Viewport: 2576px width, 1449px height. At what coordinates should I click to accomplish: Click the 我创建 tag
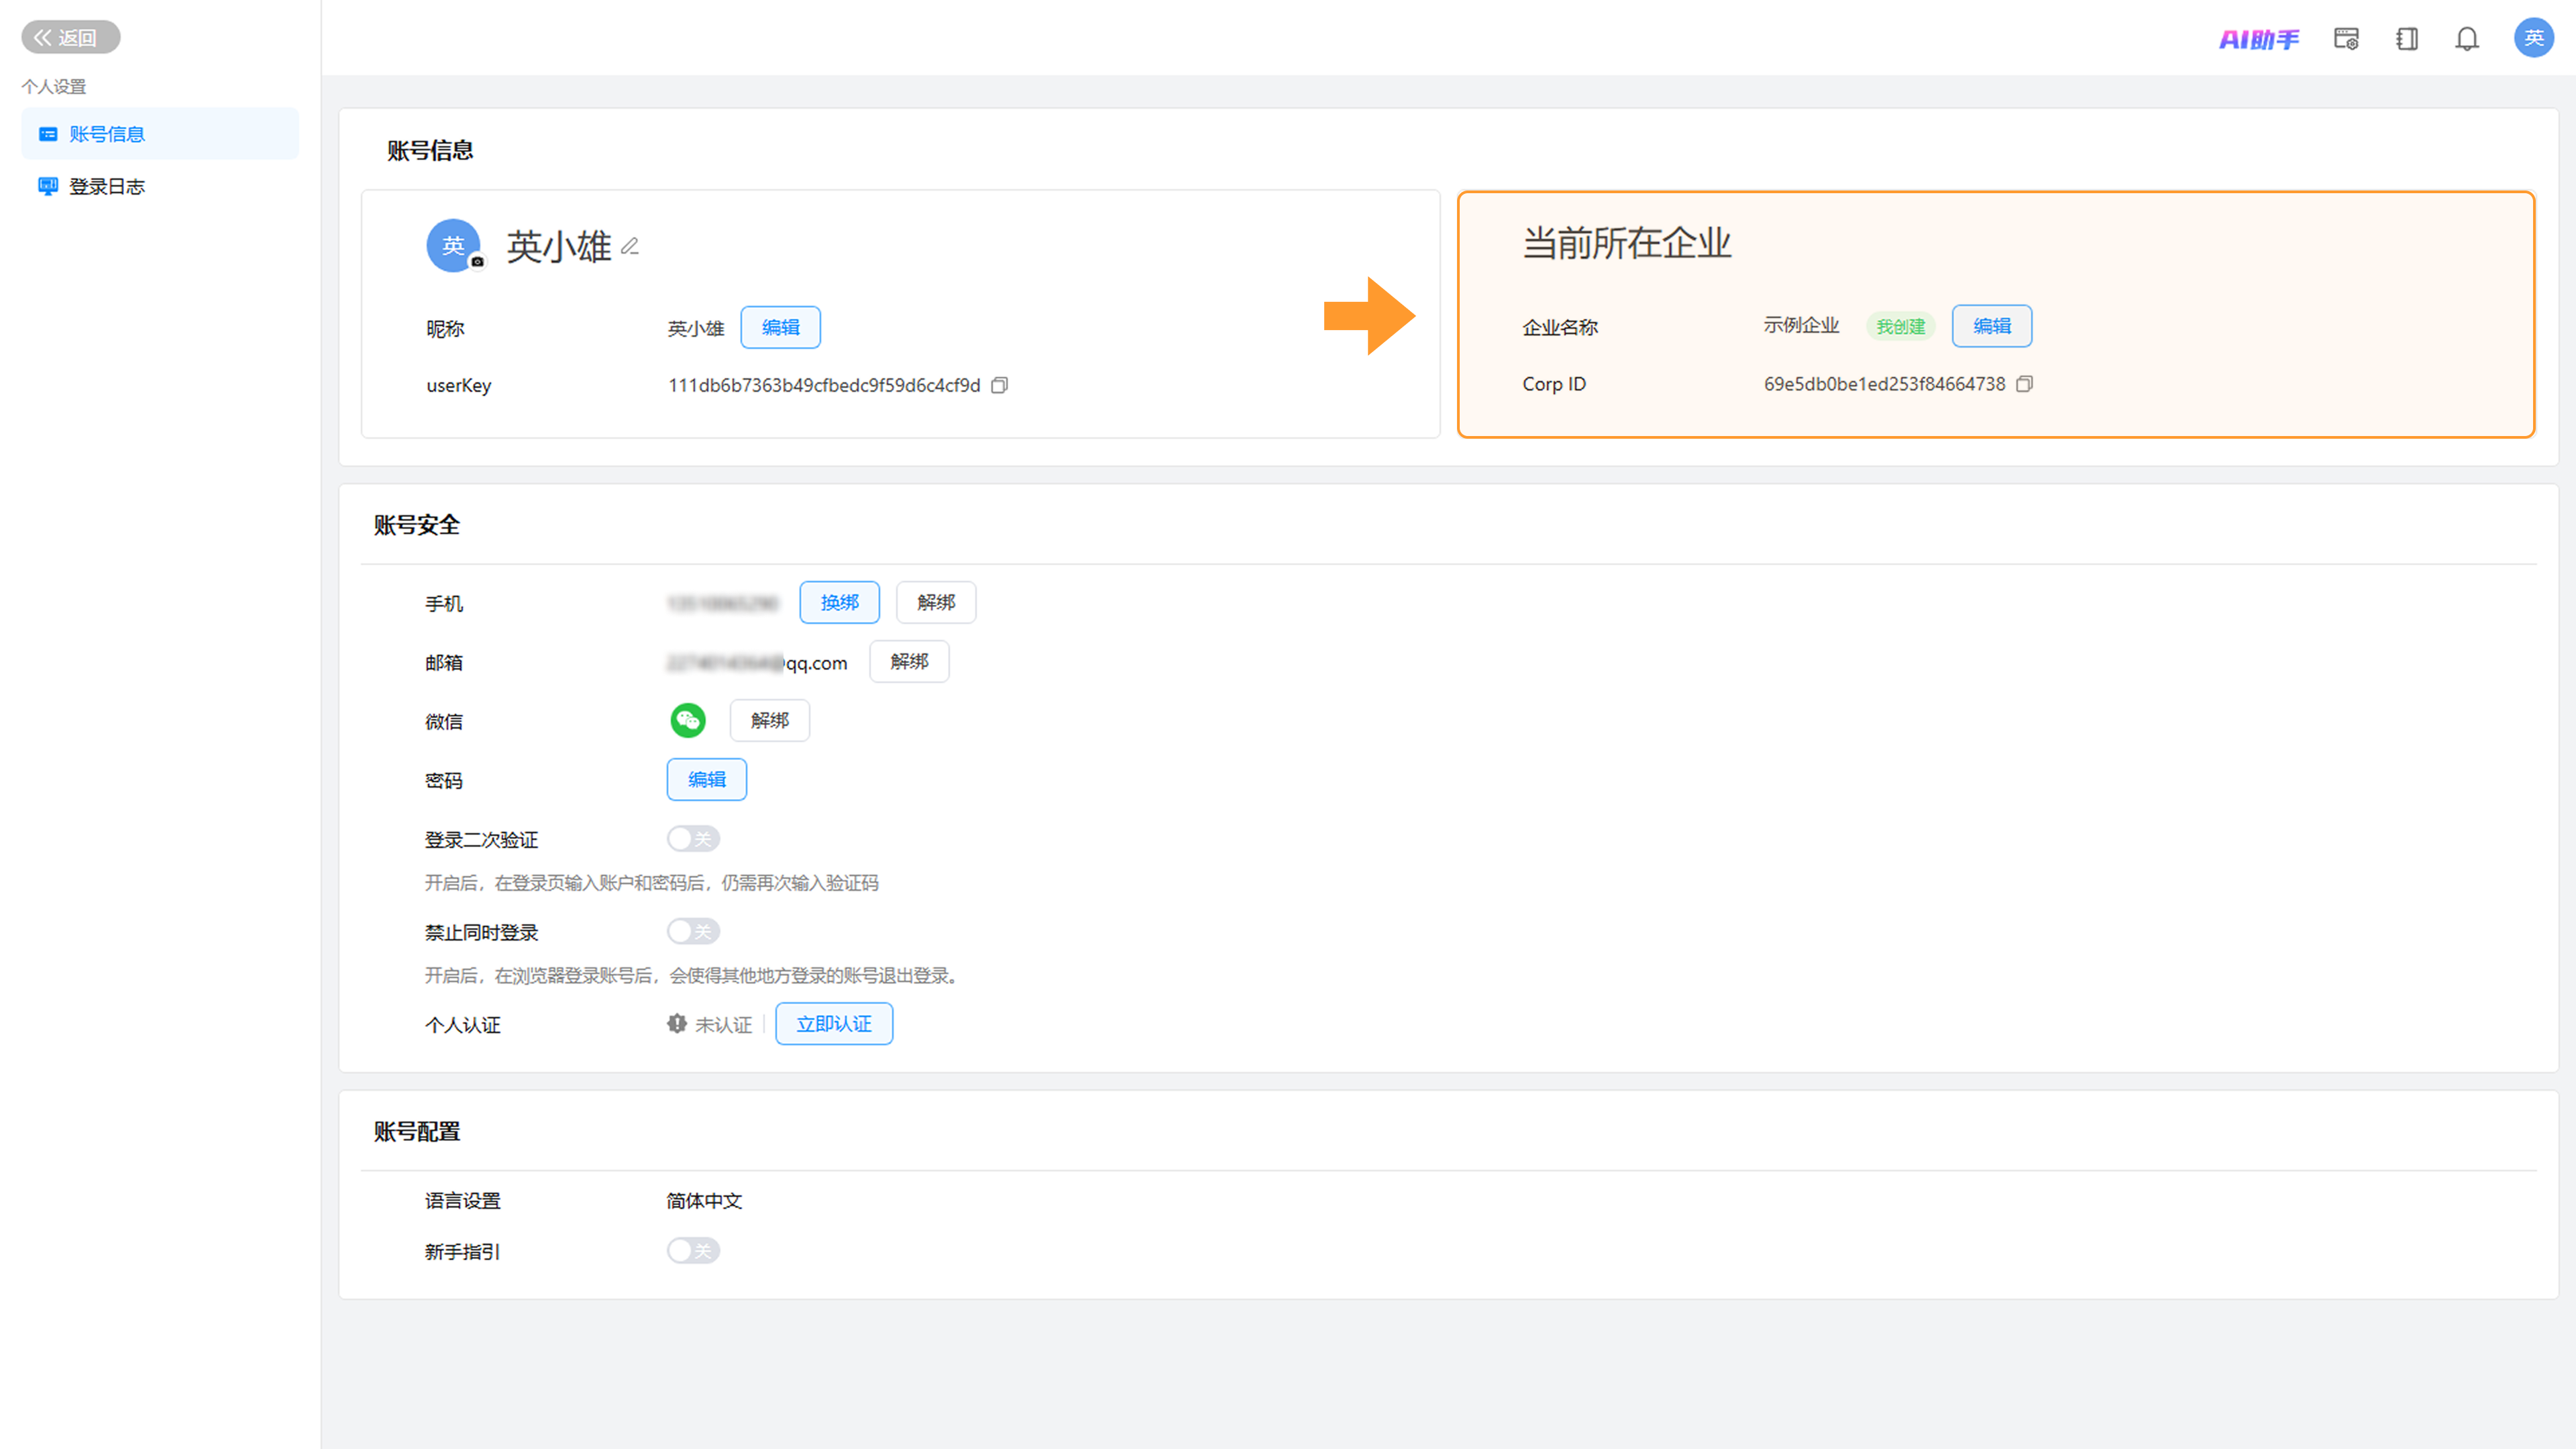[1900, 326]
